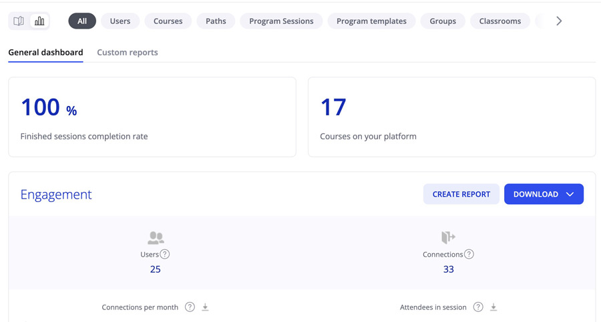Switch to the book catalog view icon
Screen dimensions: 601x322
pos(19,21)
